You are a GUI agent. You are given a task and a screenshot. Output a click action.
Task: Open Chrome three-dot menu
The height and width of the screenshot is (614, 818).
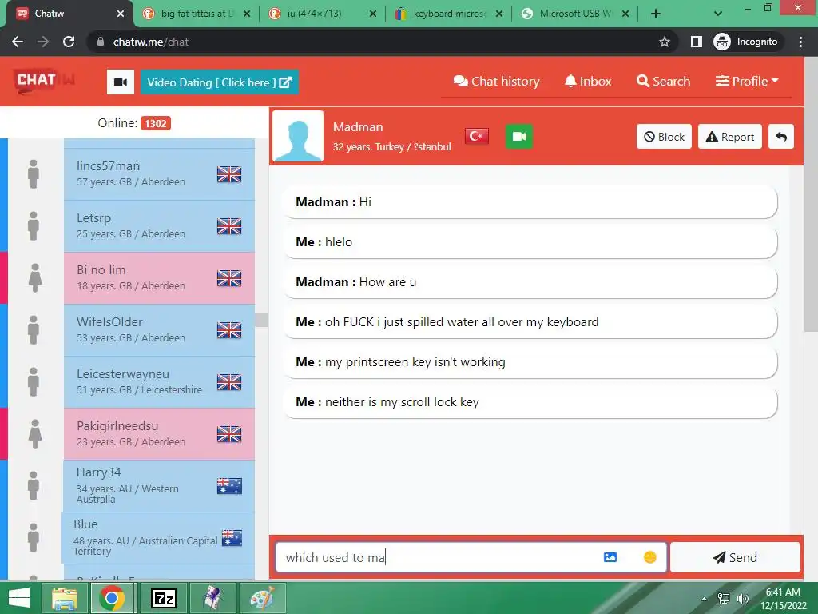click(x=800, y=42)
